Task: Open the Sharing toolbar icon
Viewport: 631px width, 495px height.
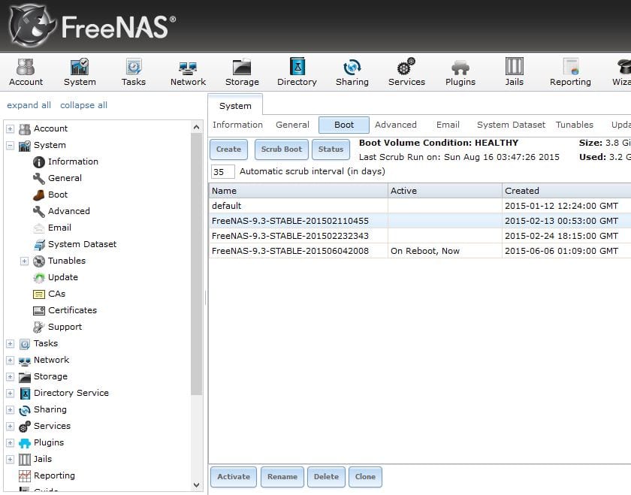Action: (x=352, y=72)
